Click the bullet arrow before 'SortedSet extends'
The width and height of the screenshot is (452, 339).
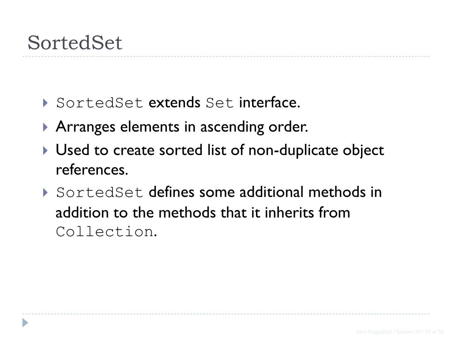[x=45, y=103]
